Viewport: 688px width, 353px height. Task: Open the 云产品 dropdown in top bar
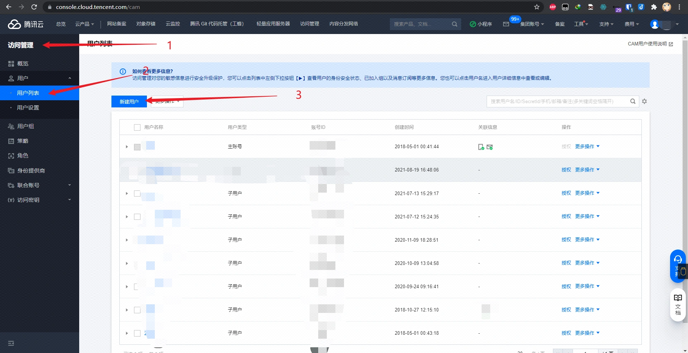click(x=85, y=24)
